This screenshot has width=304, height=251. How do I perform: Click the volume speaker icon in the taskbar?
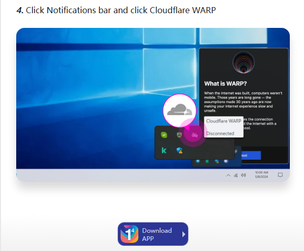tap(243, 175)
